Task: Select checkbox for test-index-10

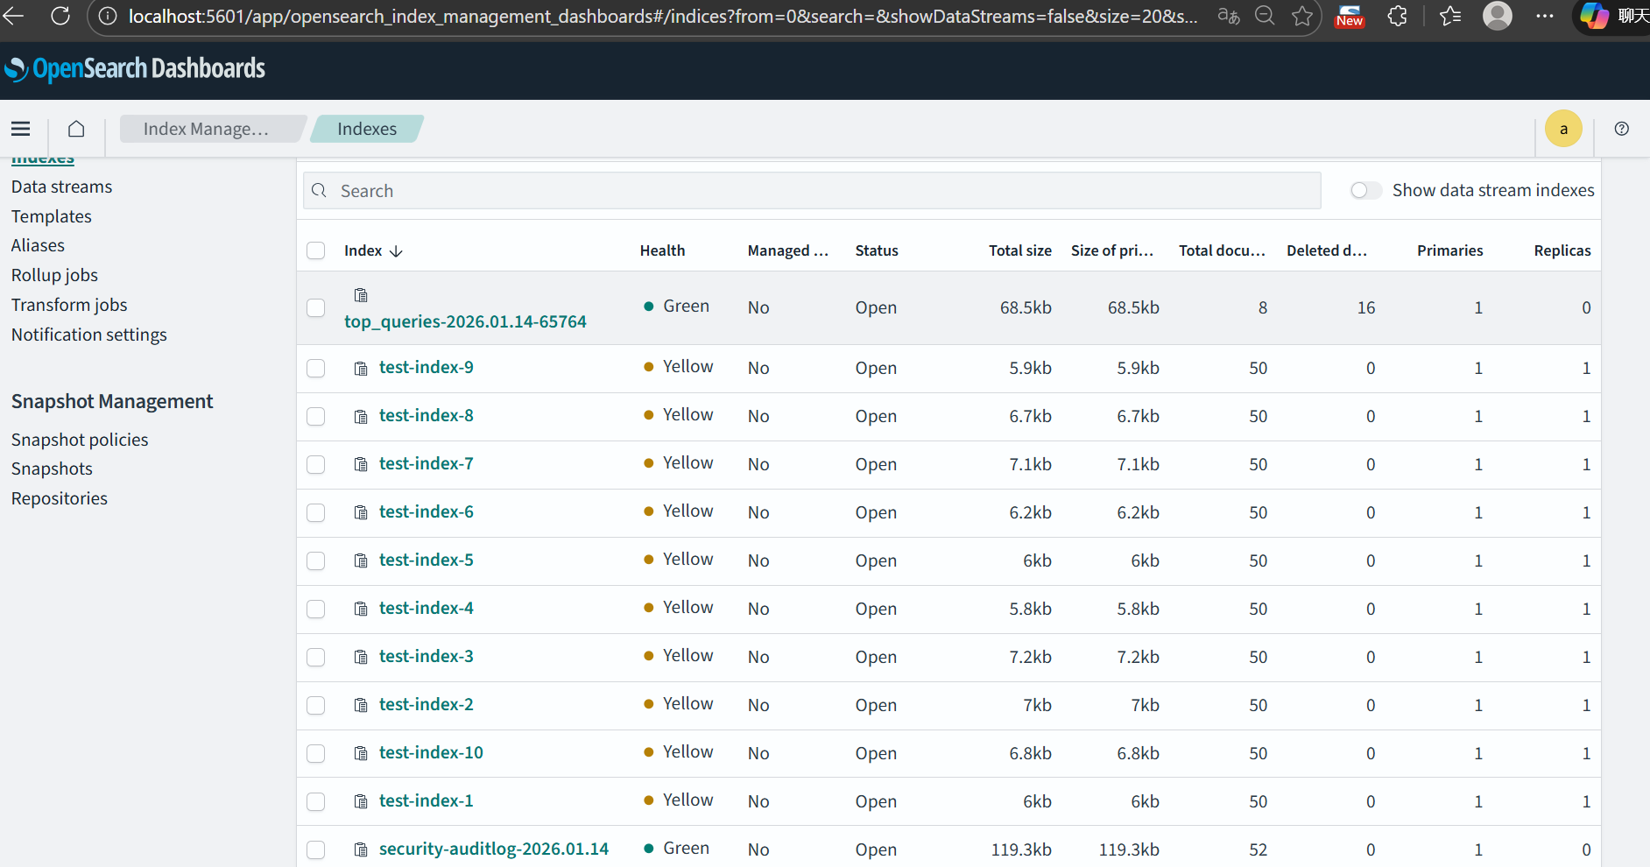Action: [316, 753]
